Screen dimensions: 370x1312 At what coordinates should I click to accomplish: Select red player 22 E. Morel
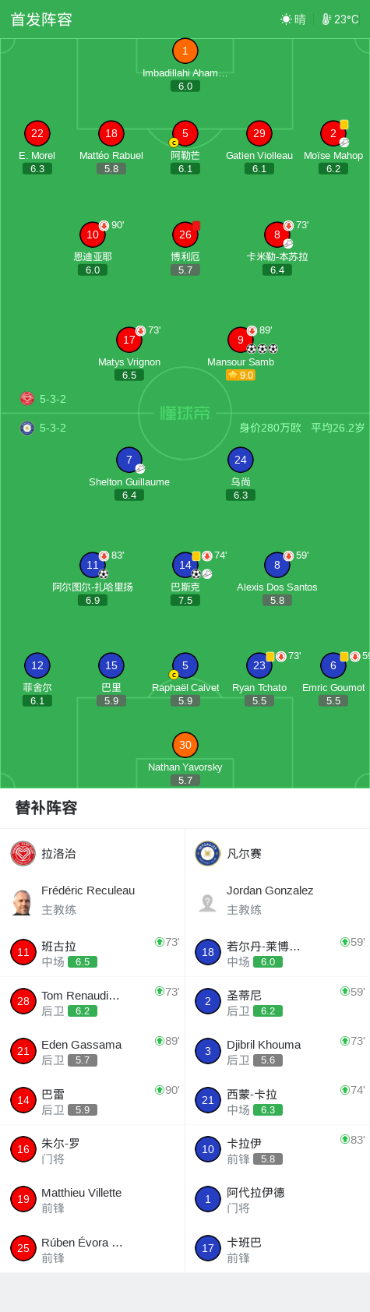pos(37,133)
